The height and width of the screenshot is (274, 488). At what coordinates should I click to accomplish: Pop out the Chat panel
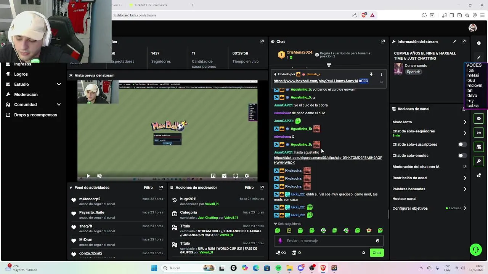coord(382,41)
